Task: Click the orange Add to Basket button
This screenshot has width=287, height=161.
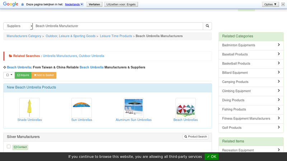Action: (44, 75)
